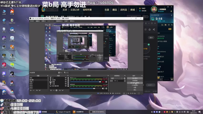The width and height of the screenshot is (203, 114).
Task: Click the 启动虚拟摄像机 button
Action: (135, 83)
